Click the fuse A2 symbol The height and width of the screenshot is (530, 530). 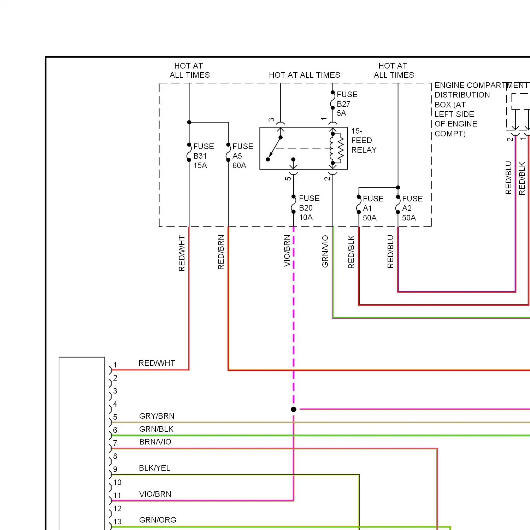coord(398,205)
